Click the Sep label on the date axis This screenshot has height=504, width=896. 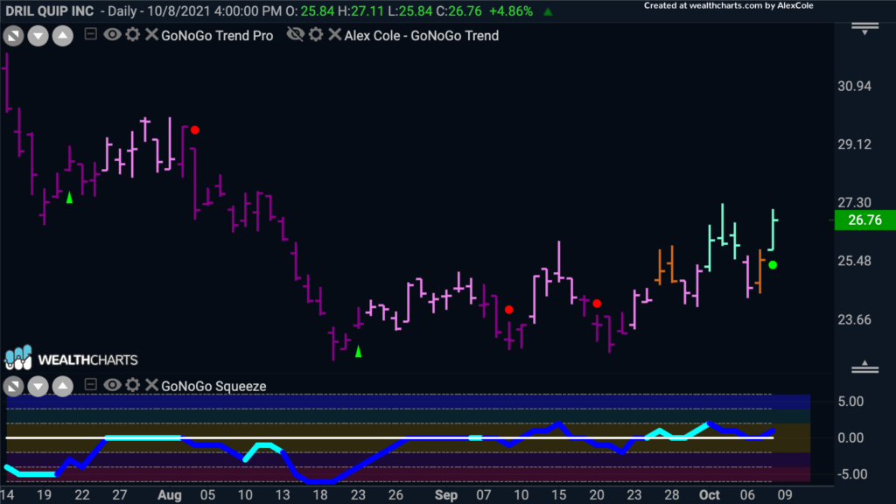pos(446,495)
